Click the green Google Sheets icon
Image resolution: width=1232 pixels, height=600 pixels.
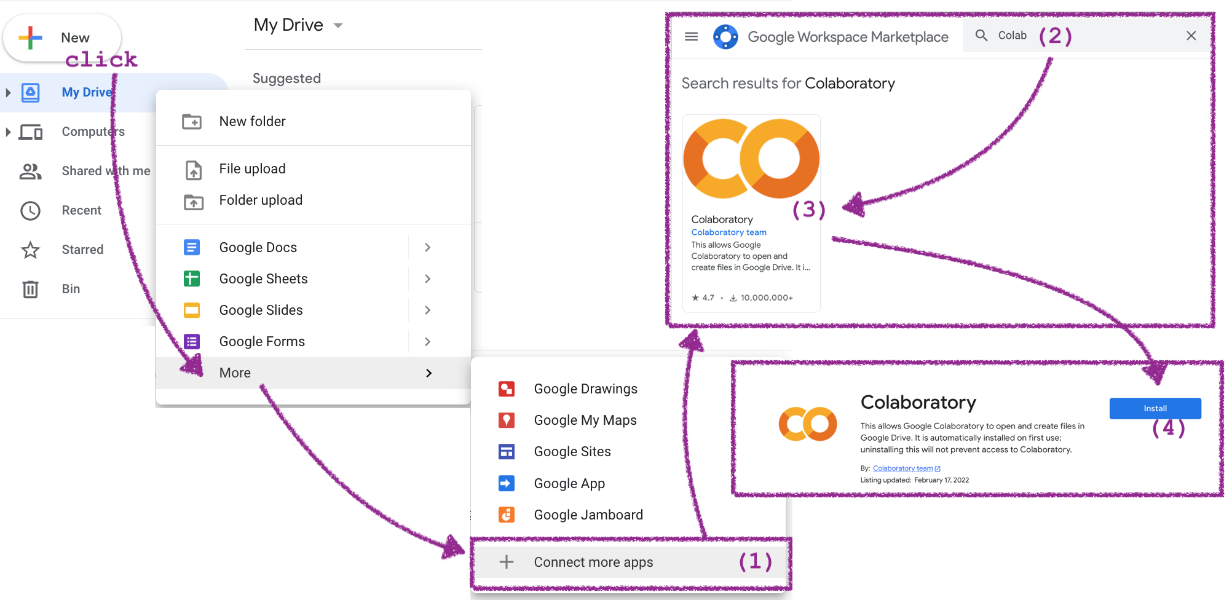pos(192,278)
